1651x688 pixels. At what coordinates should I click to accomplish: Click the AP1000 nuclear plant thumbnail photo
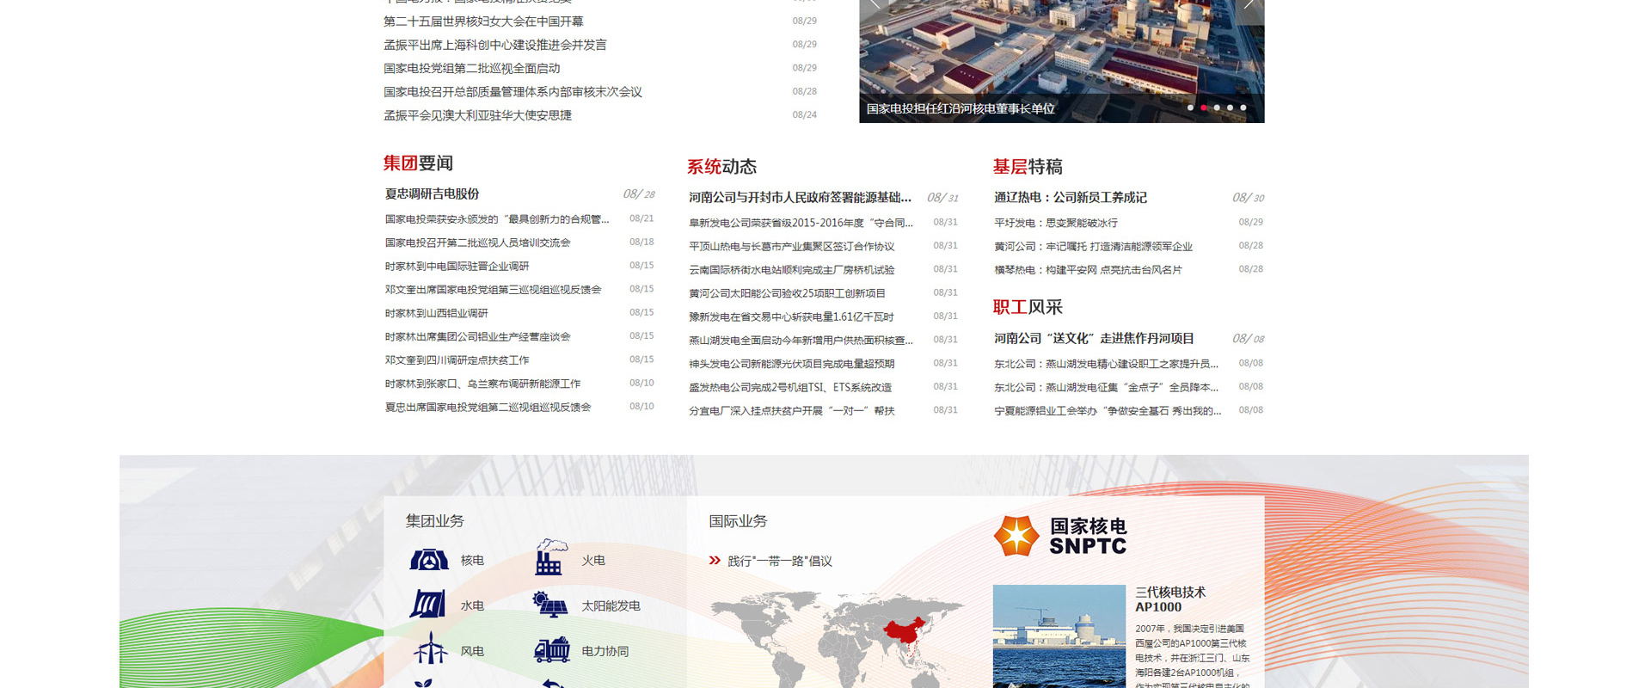[x=1059, y=635]
